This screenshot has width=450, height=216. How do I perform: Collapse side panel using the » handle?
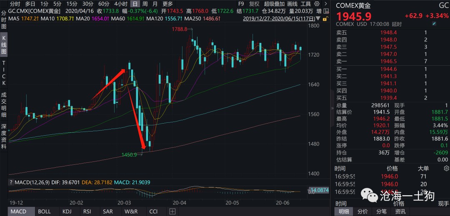coord(332,108)
